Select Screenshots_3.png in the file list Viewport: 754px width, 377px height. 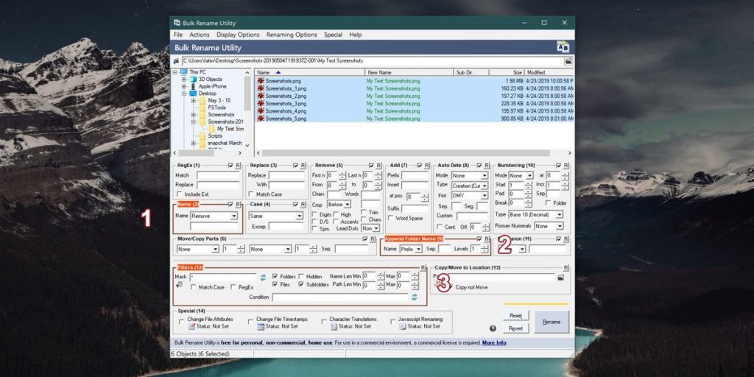pos(286,103)
